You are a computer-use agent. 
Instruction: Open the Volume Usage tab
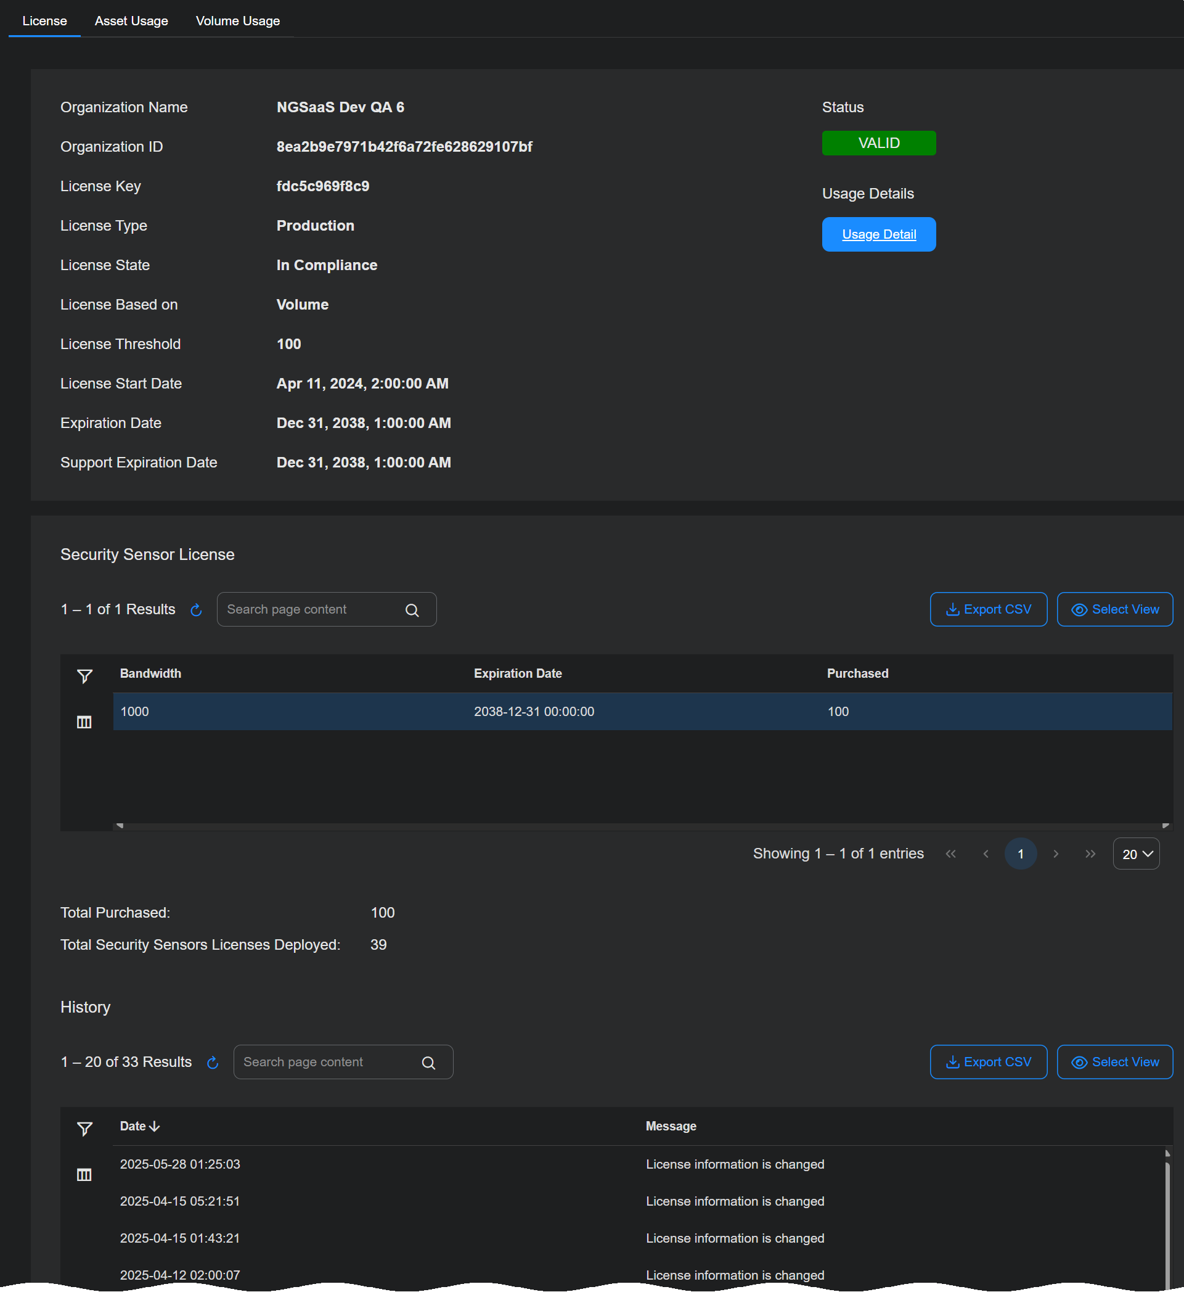238,21
